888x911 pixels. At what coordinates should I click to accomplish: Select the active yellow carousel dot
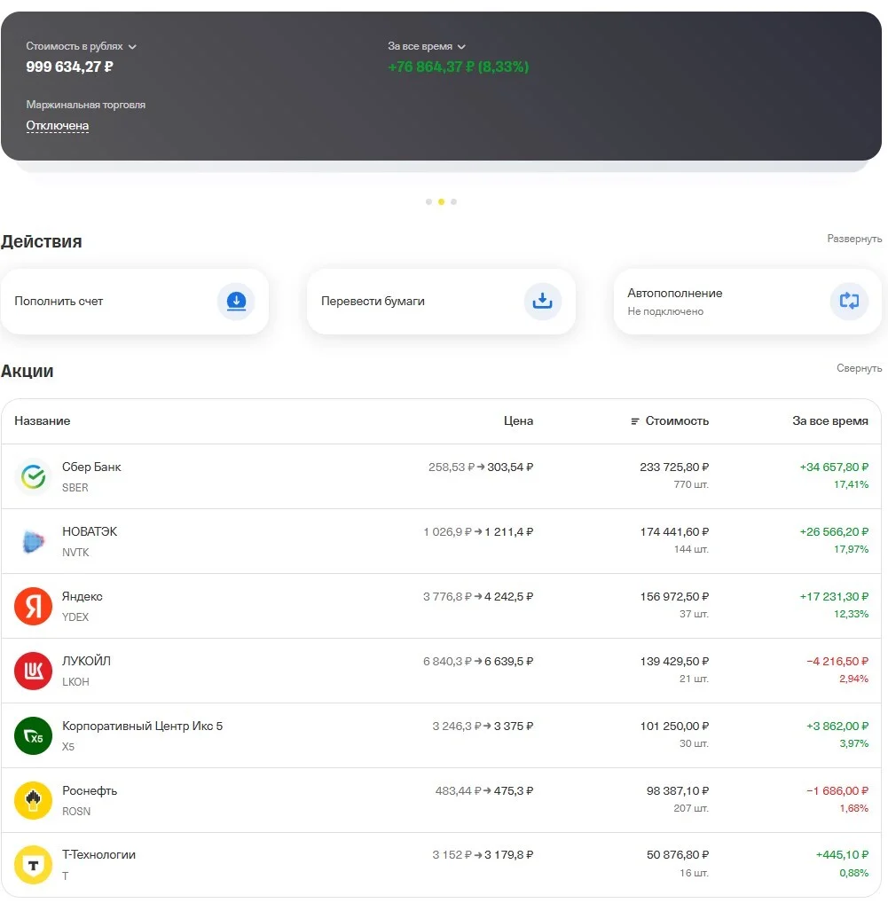pyautogui.click(x=441, y=201)
